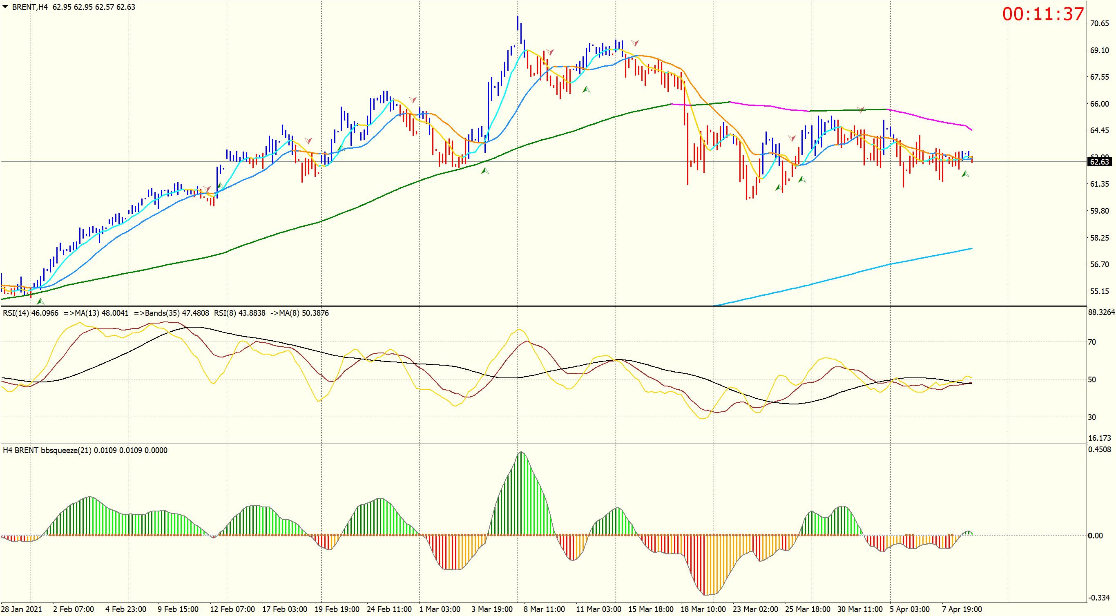This screenshot has width=1116, height=616.
Task: Click the 28 Jan 2021 date label
Action: (x=22, y=609)
